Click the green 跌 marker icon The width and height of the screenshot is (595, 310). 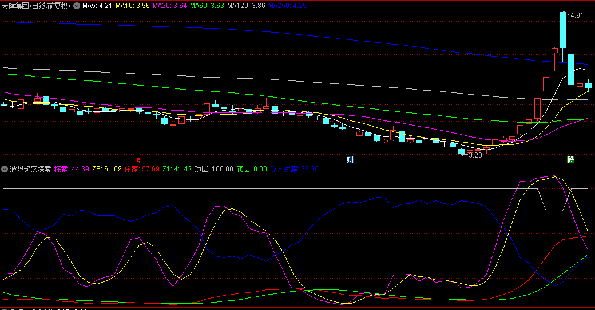tap(570, 159)
